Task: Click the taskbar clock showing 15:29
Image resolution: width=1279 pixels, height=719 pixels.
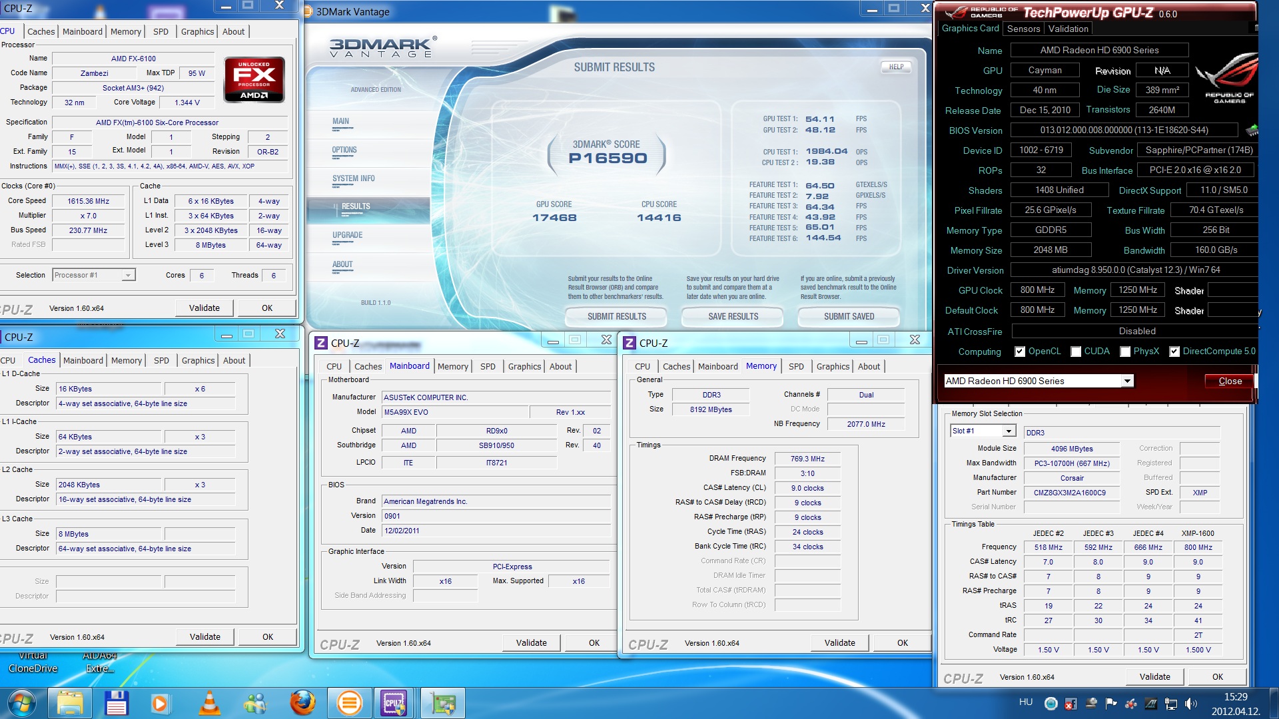Action: coord(1236,704)
